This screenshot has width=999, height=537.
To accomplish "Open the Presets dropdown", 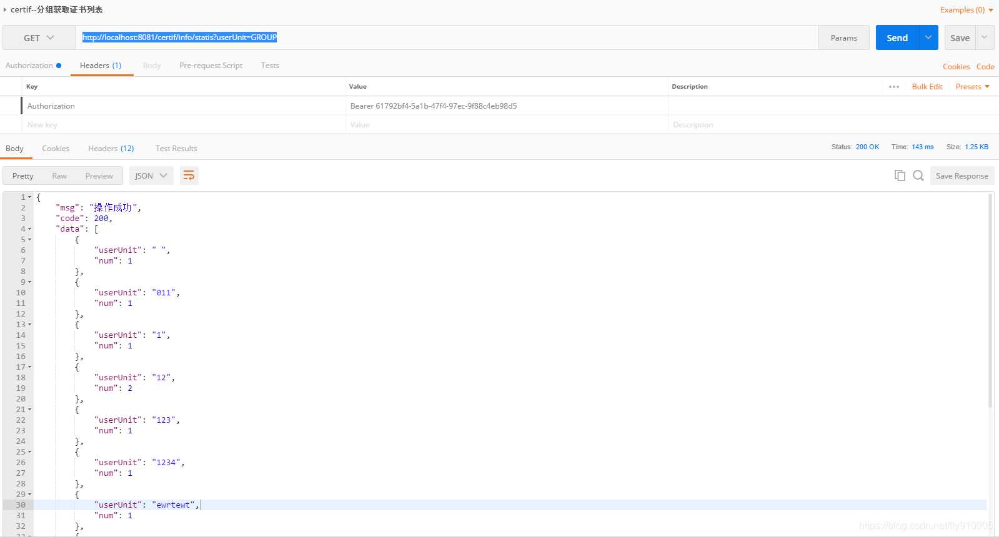I will click(x=972, y=87).
